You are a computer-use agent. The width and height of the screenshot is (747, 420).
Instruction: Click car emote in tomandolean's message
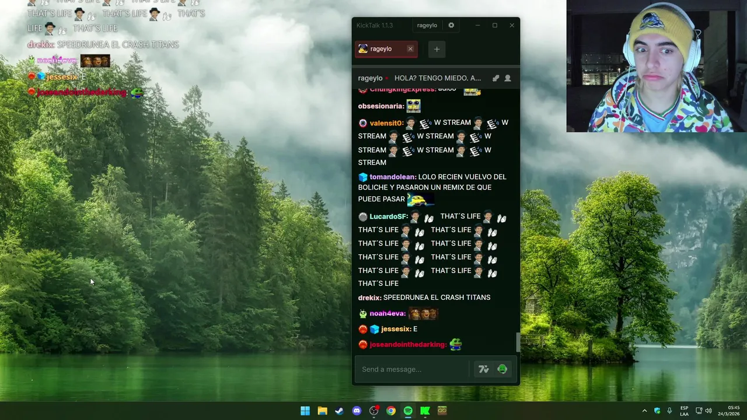tap(420, 200)
